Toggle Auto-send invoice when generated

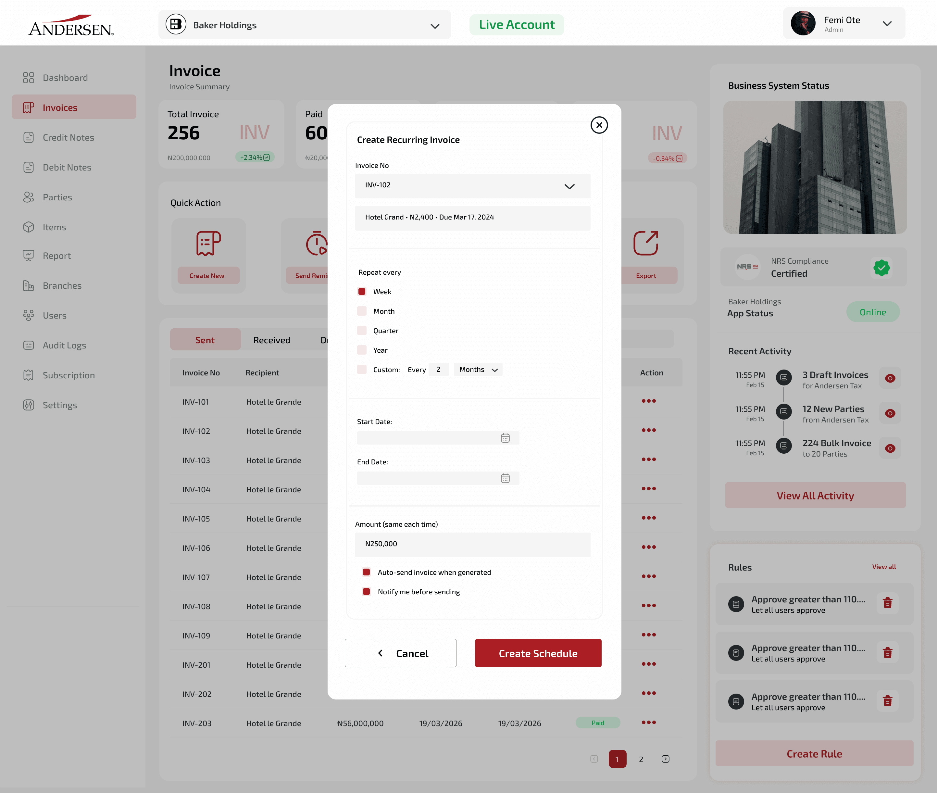click(366, 572)
